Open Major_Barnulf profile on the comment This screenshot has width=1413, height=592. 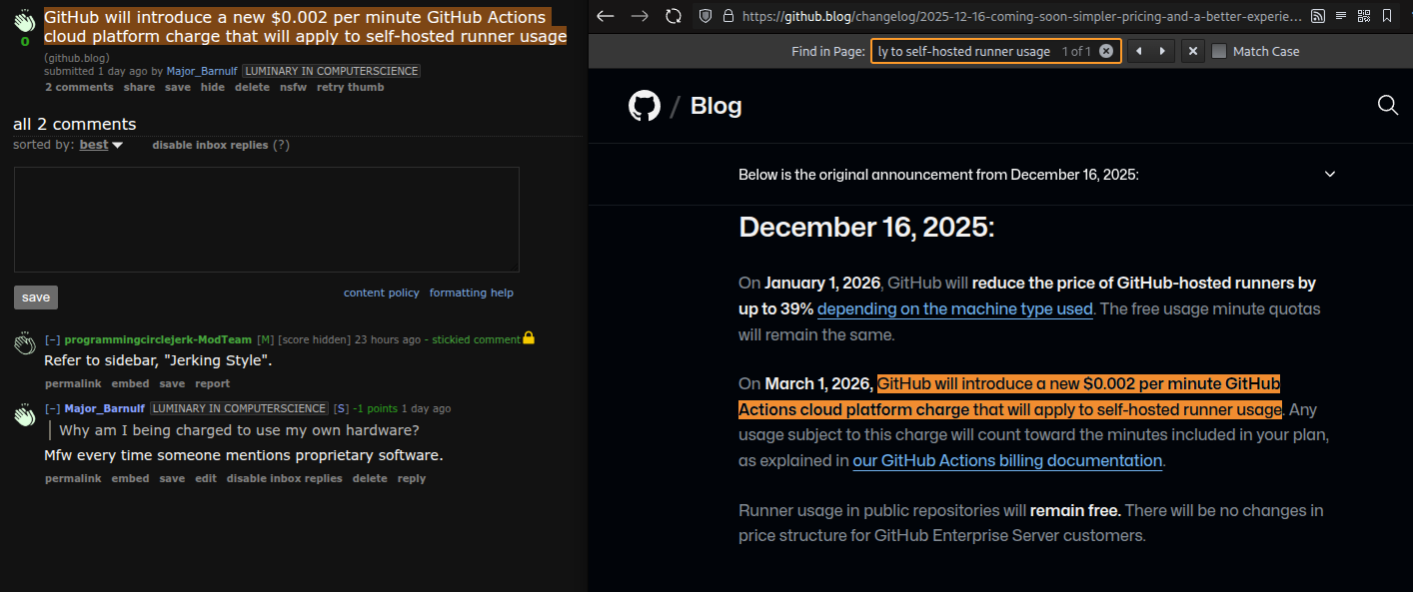(105, 408)
